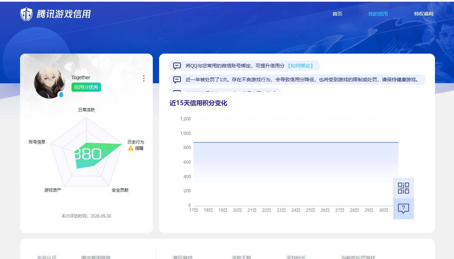The height and width of the screenshot is (259, 454).
Task: Open the help question bubble button
Action: pyautogui.click(x=404, y=209)
